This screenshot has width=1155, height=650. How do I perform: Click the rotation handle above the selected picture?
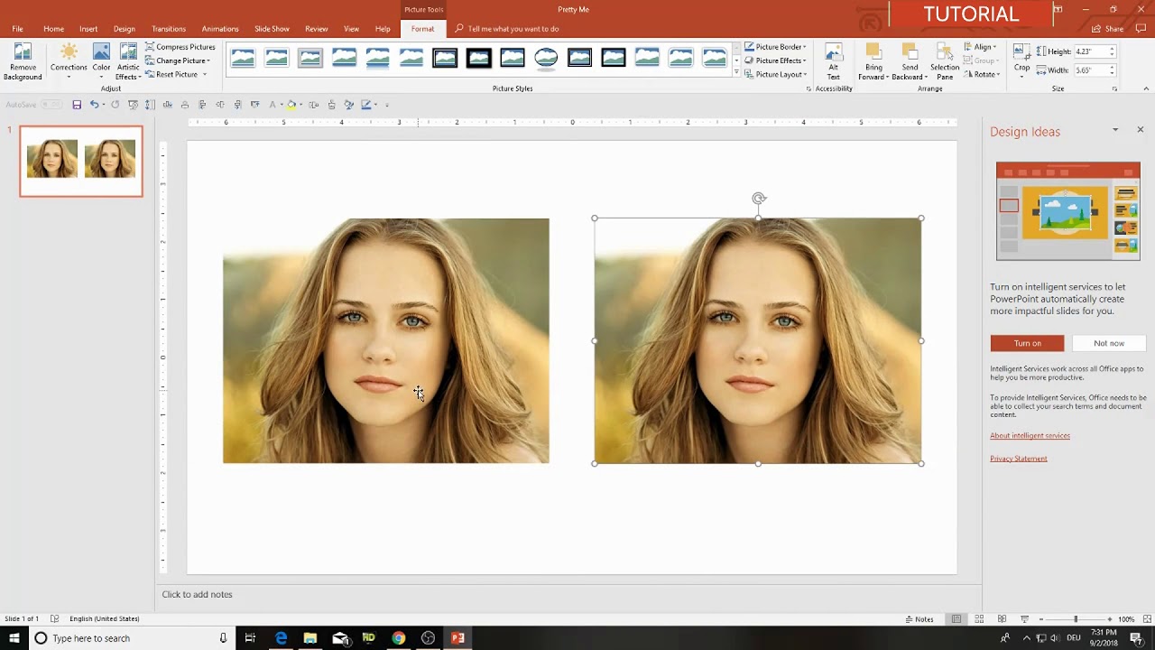click(758, 199)
